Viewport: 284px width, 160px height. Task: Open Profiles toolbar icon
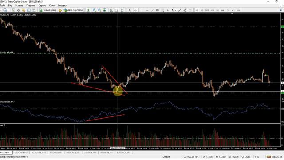(x=5, y=10)
